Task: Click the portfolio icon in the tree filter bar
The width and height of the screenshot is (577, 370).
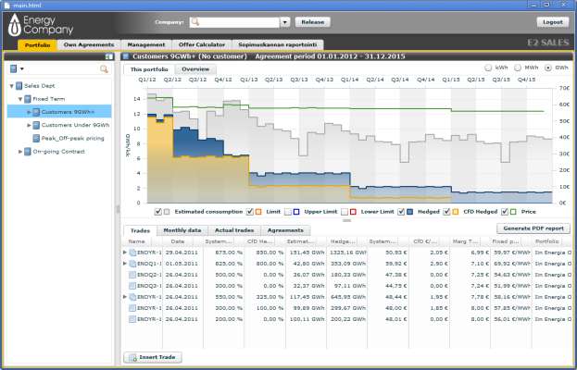Action: [14, 68]
